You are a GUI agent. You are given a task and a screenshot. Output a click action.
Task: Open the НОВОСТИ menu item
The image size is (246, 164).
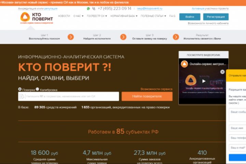tap(64, 16)
